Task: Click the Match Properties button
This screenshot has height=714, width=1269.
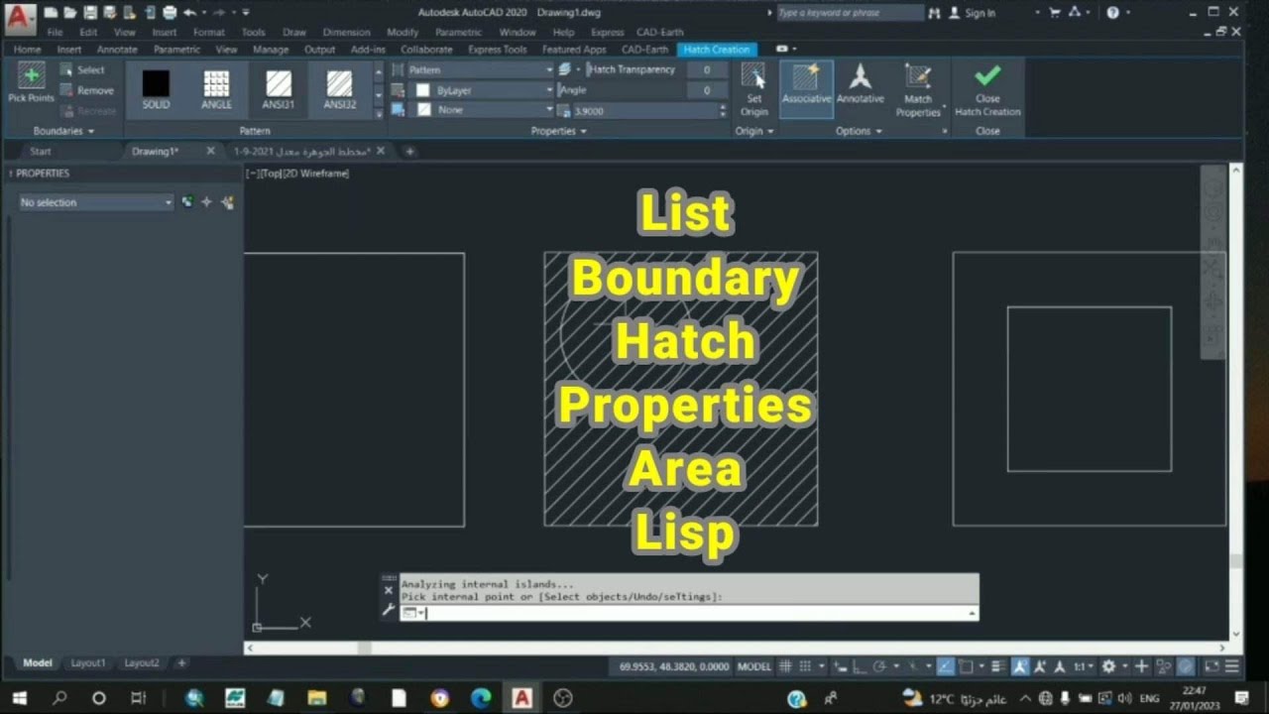Action: coord(918,89)
